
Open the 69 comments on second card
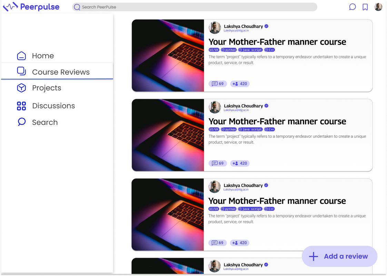tap(218, 163)
